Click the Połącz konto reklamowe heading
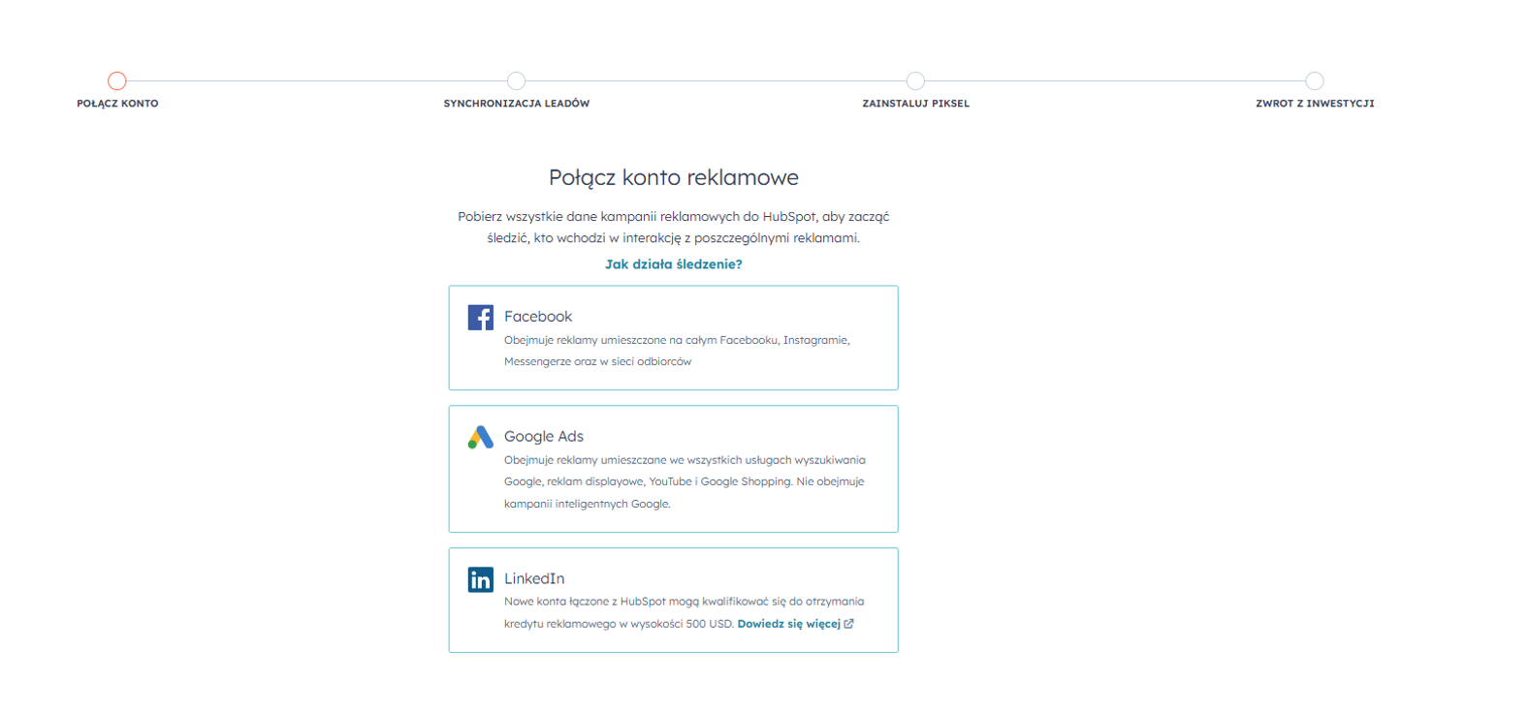This screenshot has height=711, width=1530. click(x=674, y=177)
